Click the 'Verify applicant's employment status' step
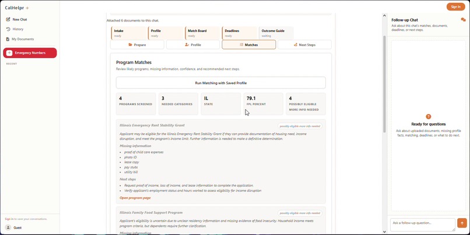The height and width of the screenshot is (235, 470). point(193,191)
